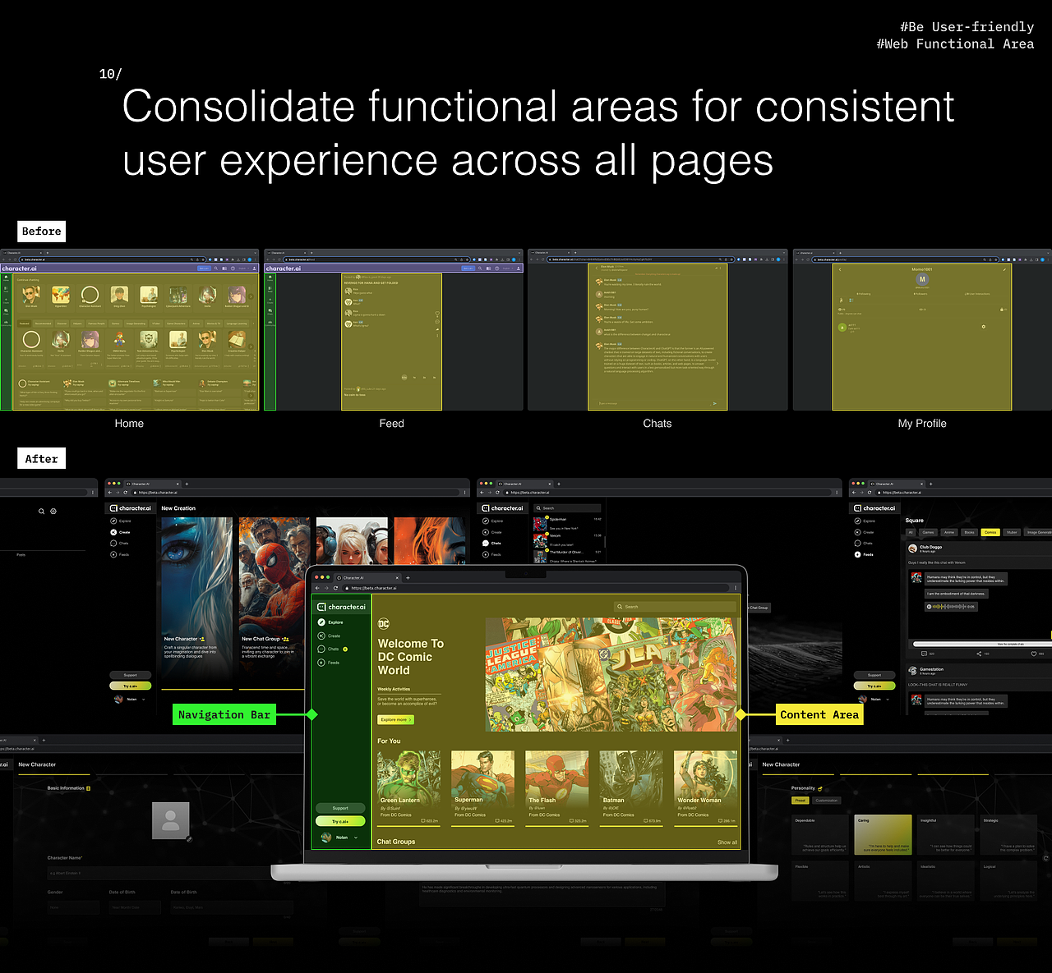
Task: Open the Batman character card
Action: [x=631, y=787]
